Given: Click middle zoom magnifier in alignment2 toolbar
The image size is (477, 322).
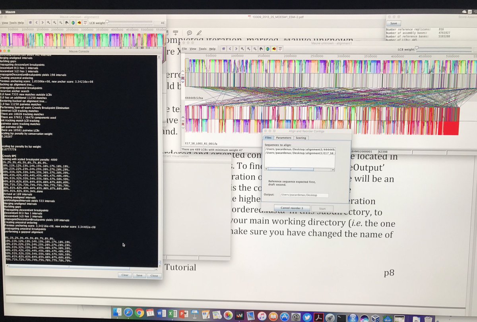Looking at the screenshot, I should click(55, 23).
